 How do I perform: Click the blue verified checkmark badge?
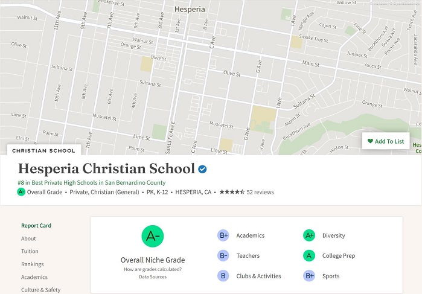(x=202, y=169)
